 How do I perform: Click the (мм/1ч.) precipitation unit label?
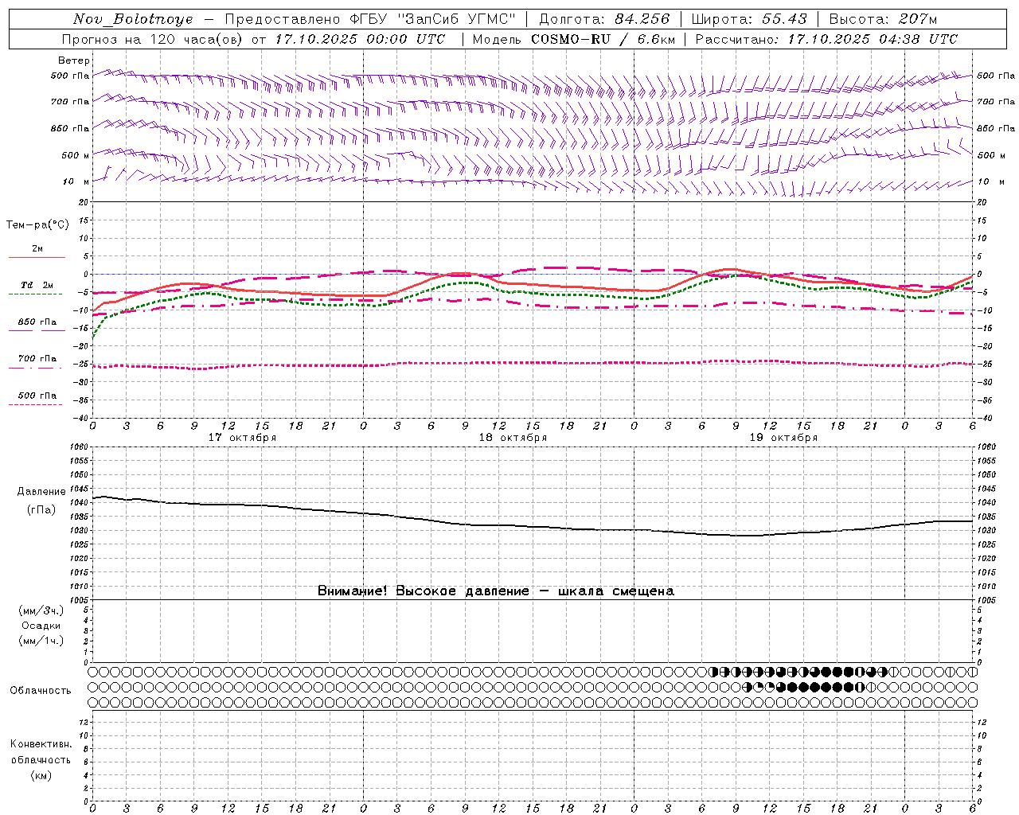tap(41, 641)
